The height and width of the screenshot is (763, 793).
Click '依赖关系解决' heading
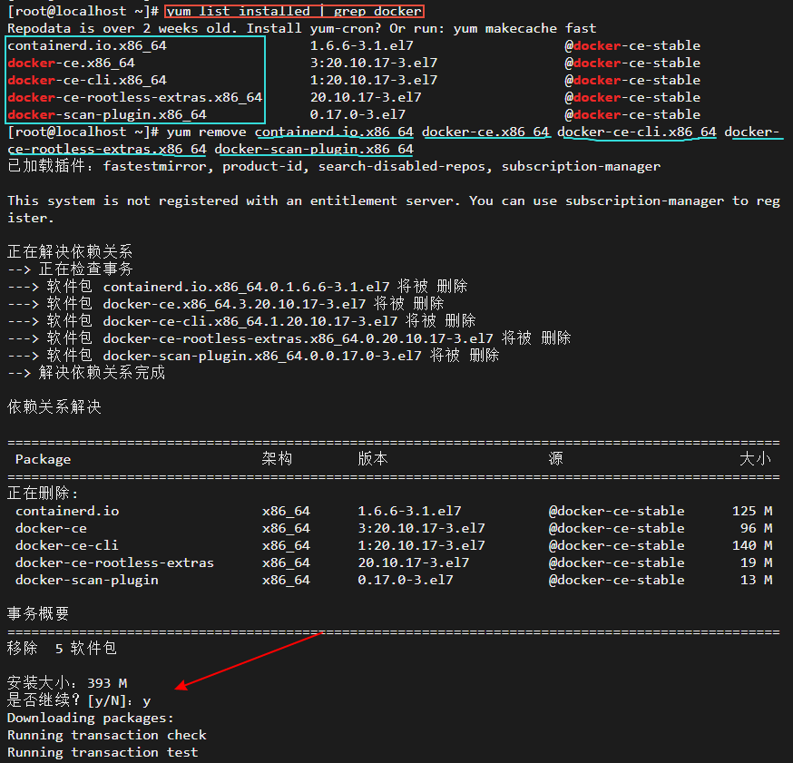click(54, 407)
